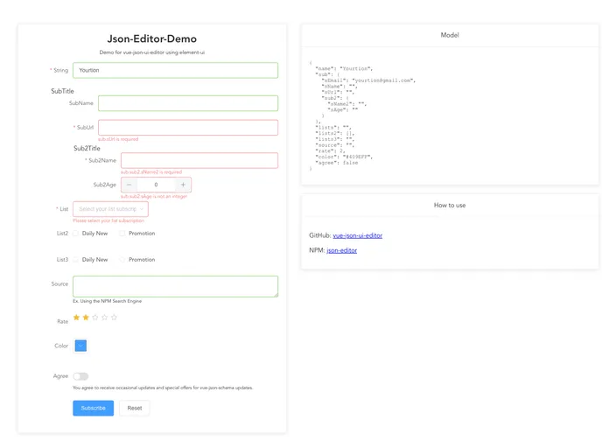
Task: Focus the Source text area
Action: coord(175,286)
